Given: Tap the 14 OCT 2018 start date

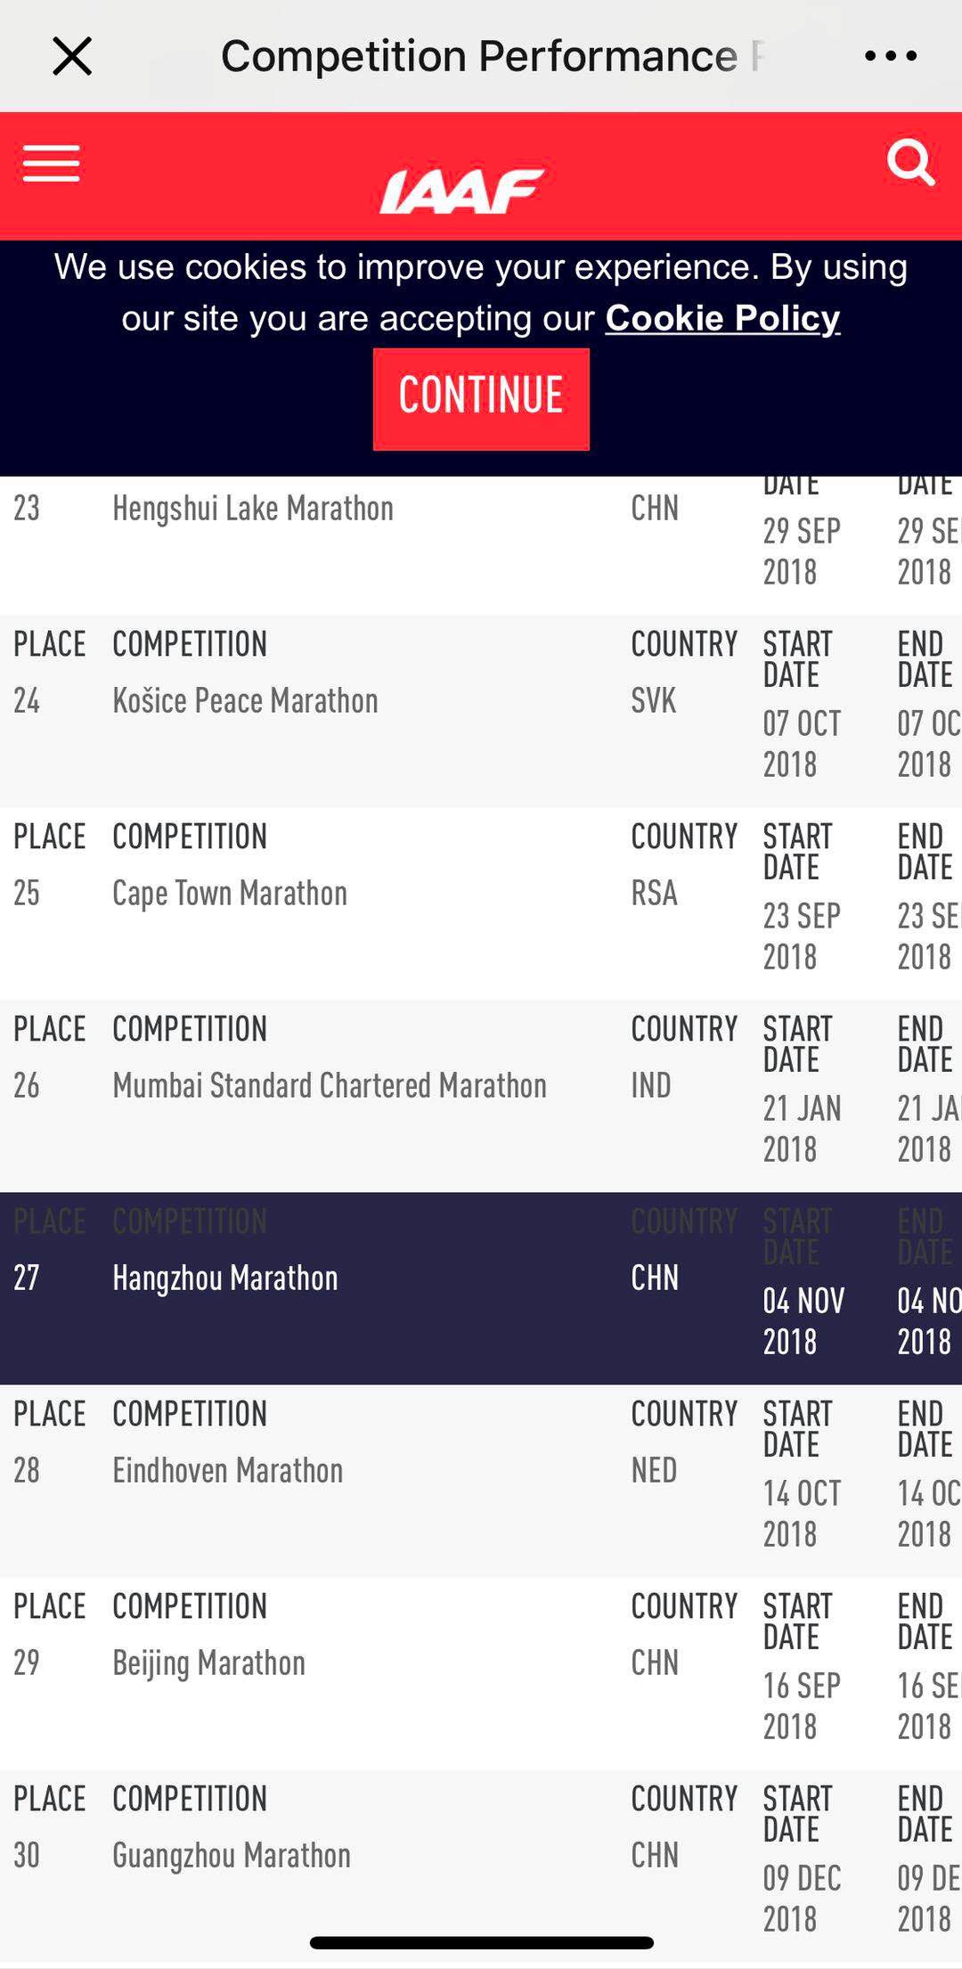Looking at the screenshot, I should [x=802, y=1514].
